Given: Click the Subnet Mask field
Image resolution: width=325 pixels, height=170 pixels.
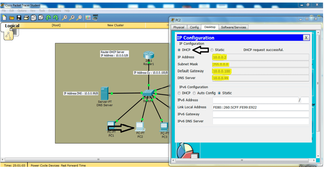Looking at the screenshot, I should (261, 64).
